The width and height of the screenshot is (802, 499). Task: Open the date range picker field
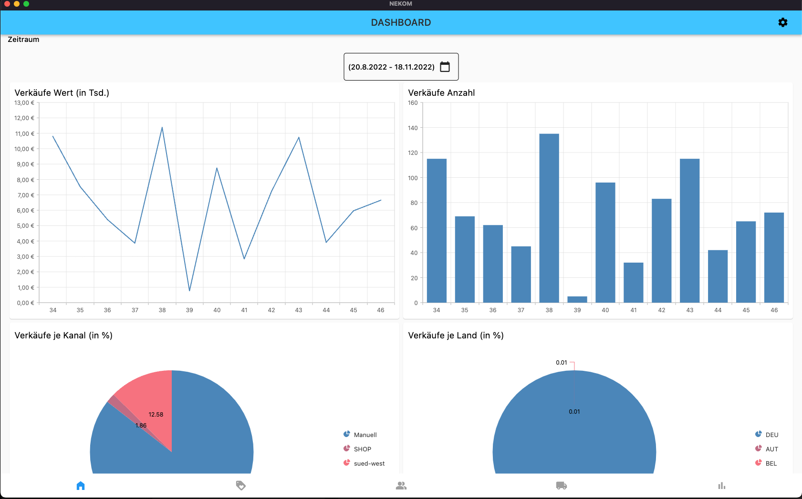pos(401,67)
